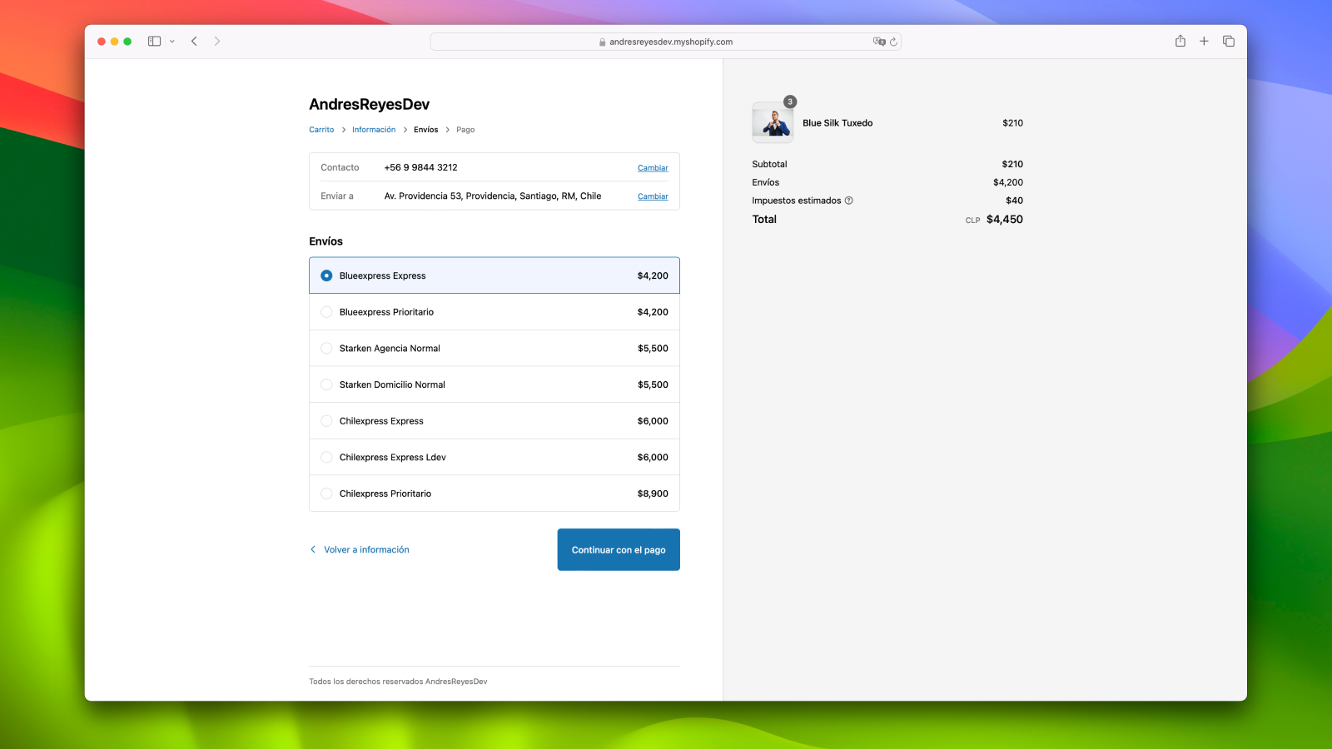This screenshot has height=749, width=1332.
Task: Click Cambiar next to Enviar a address
Action: pyautogui.click(x=653, y=196)
